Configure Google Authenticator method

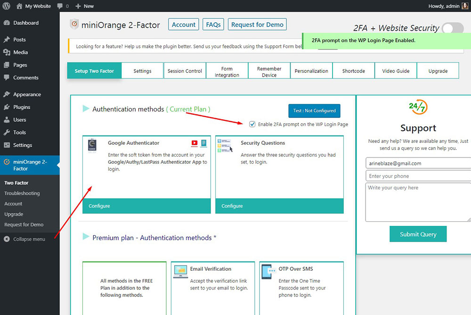click(x=146, y=206)
